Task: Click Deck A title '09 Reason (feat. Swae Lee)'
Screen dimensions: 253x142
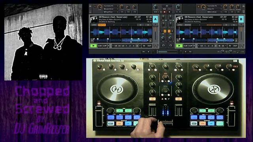Action: coord(113,17)
